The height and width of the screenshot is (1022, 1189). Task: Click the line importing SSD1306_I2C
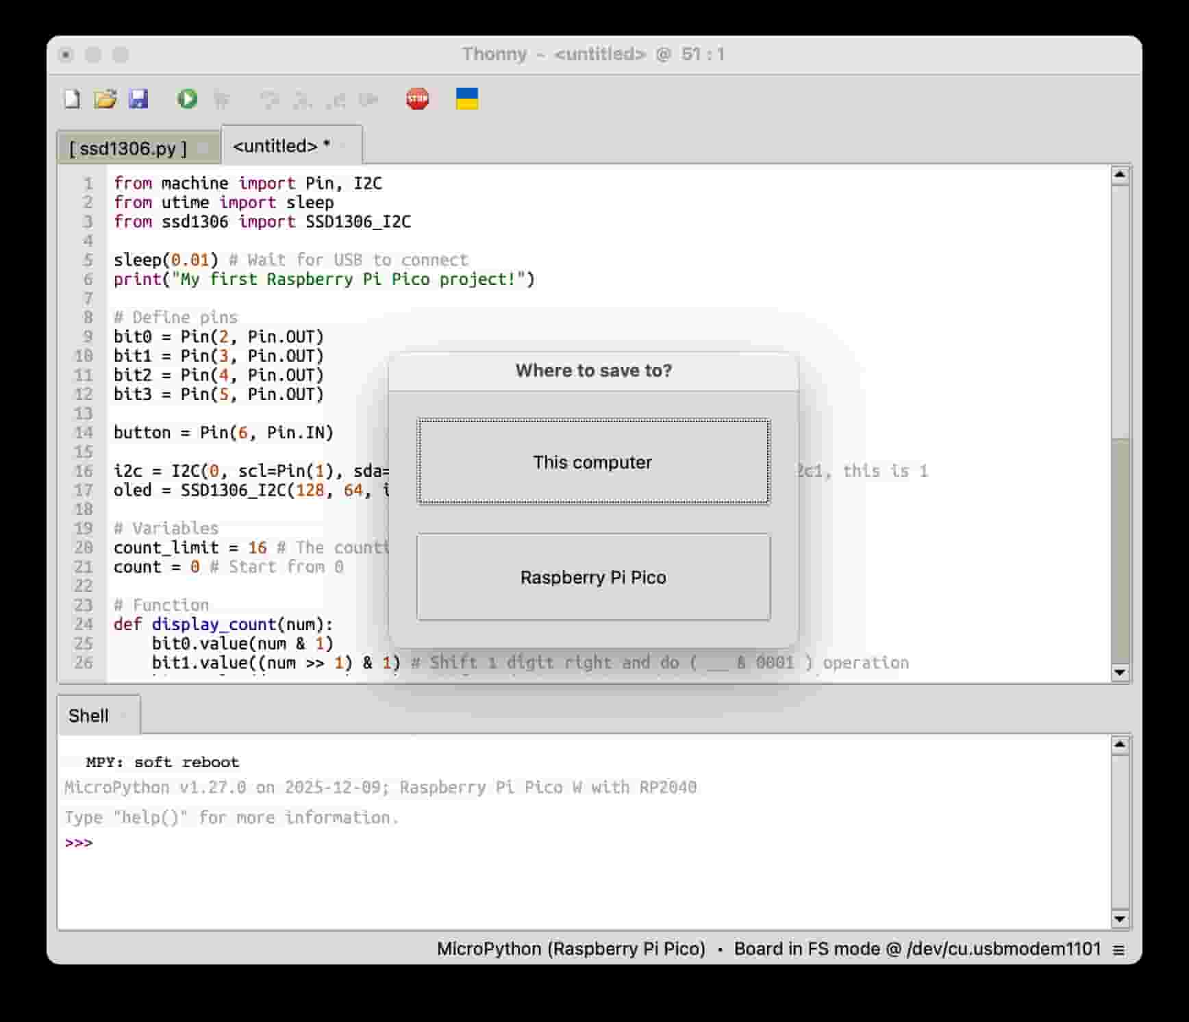[262, 221]
